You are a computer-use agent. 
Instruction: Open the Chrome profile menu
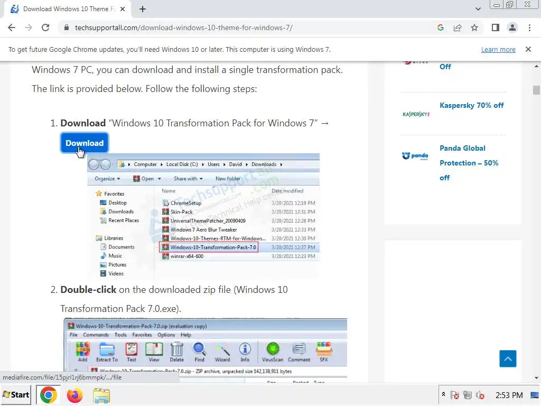(512, 27)
